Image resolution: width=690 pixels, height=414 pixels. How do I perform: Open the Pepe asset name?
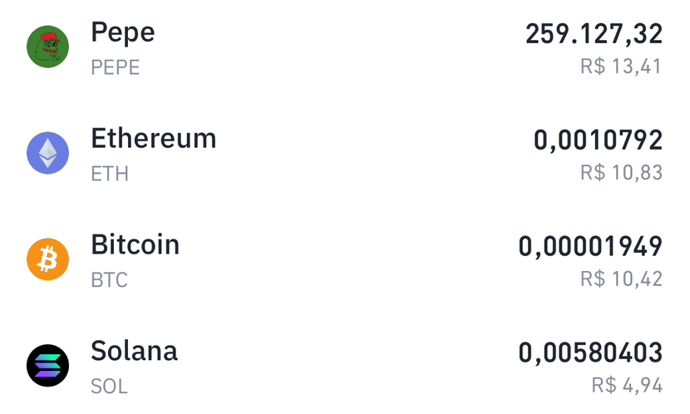(123, 33)
